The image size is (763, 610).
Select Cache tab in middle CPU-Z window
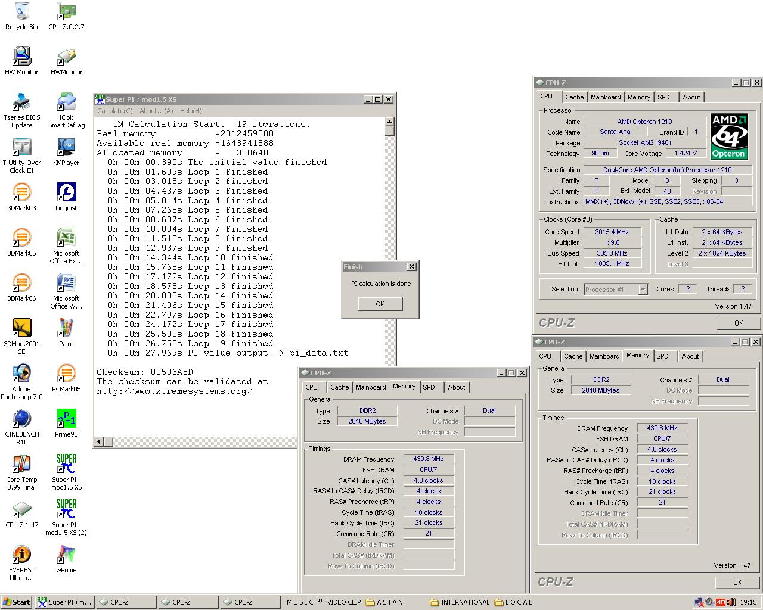pyautogui.click(x=340, y=387)
